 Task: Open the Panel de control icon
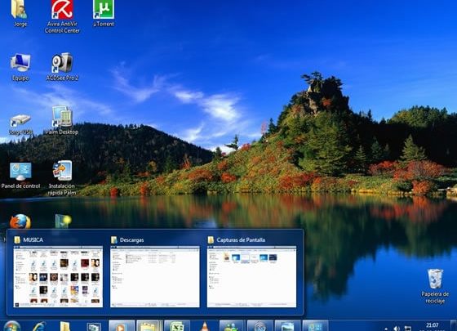point(20,176)
